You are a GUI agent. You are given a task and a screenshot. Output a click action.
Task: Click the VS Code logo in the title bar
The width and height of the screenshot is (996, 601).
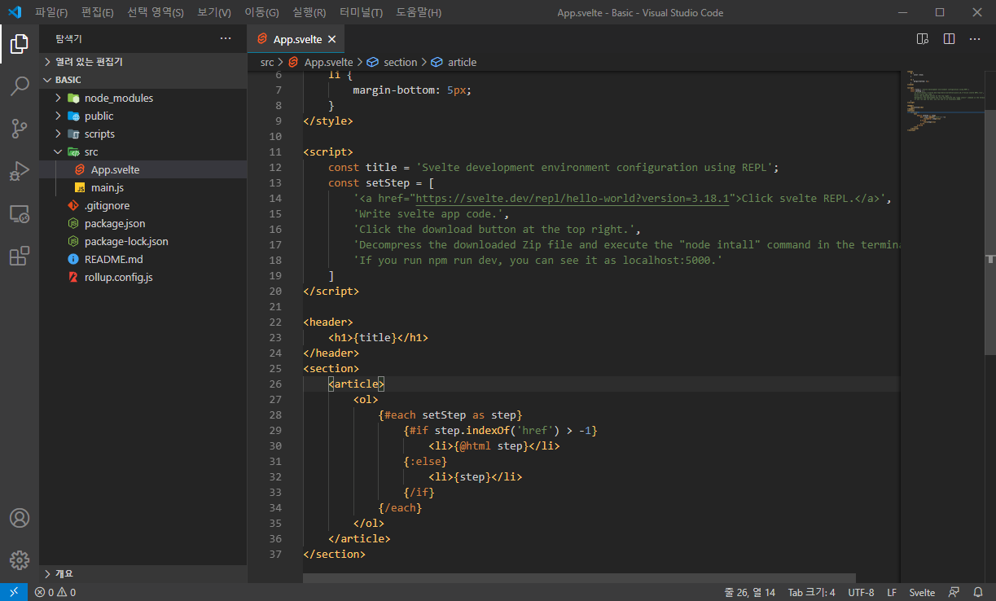click(14, 12)
